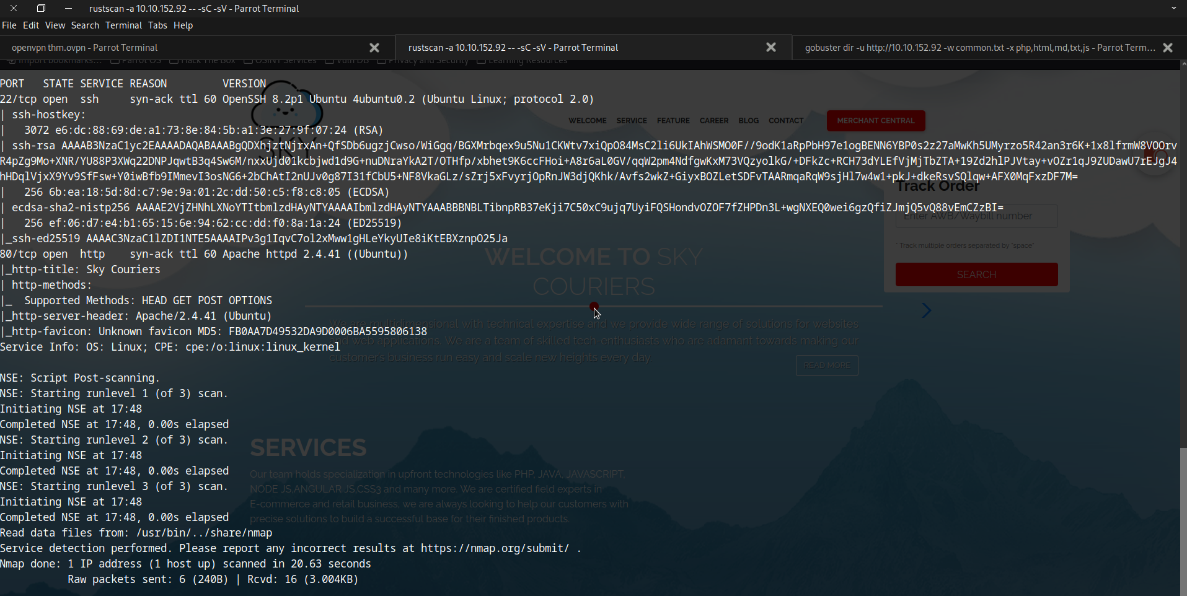
Task: Click the 'ecdsa-sha2-nistp256' key line
Action: click(501, 208)
